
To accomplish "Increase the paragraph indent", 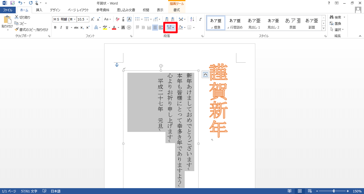I will [x=172, y=19].
